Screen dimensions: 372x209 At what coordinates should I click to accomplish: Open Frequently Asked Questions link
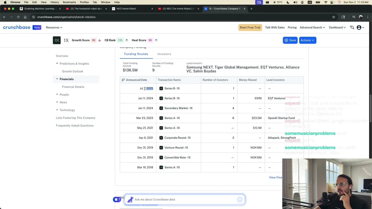coord(75,126)
